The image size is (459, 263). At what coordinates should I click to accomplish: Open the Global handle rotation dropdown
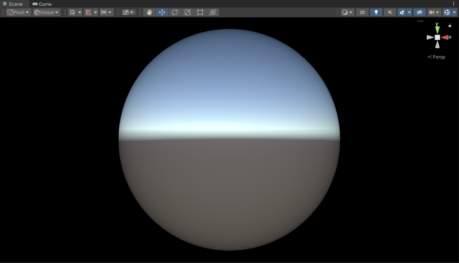pos(46,12)
